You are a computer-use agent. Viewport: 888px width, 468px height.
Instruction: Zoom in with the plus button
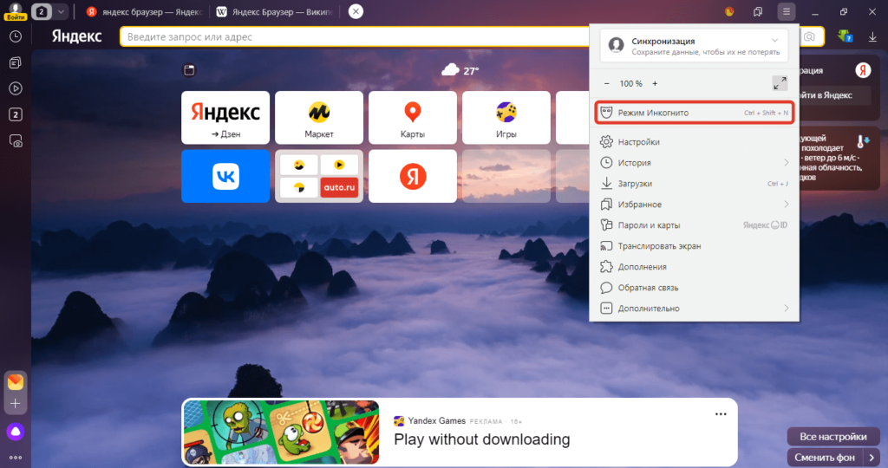pos(655,83)
